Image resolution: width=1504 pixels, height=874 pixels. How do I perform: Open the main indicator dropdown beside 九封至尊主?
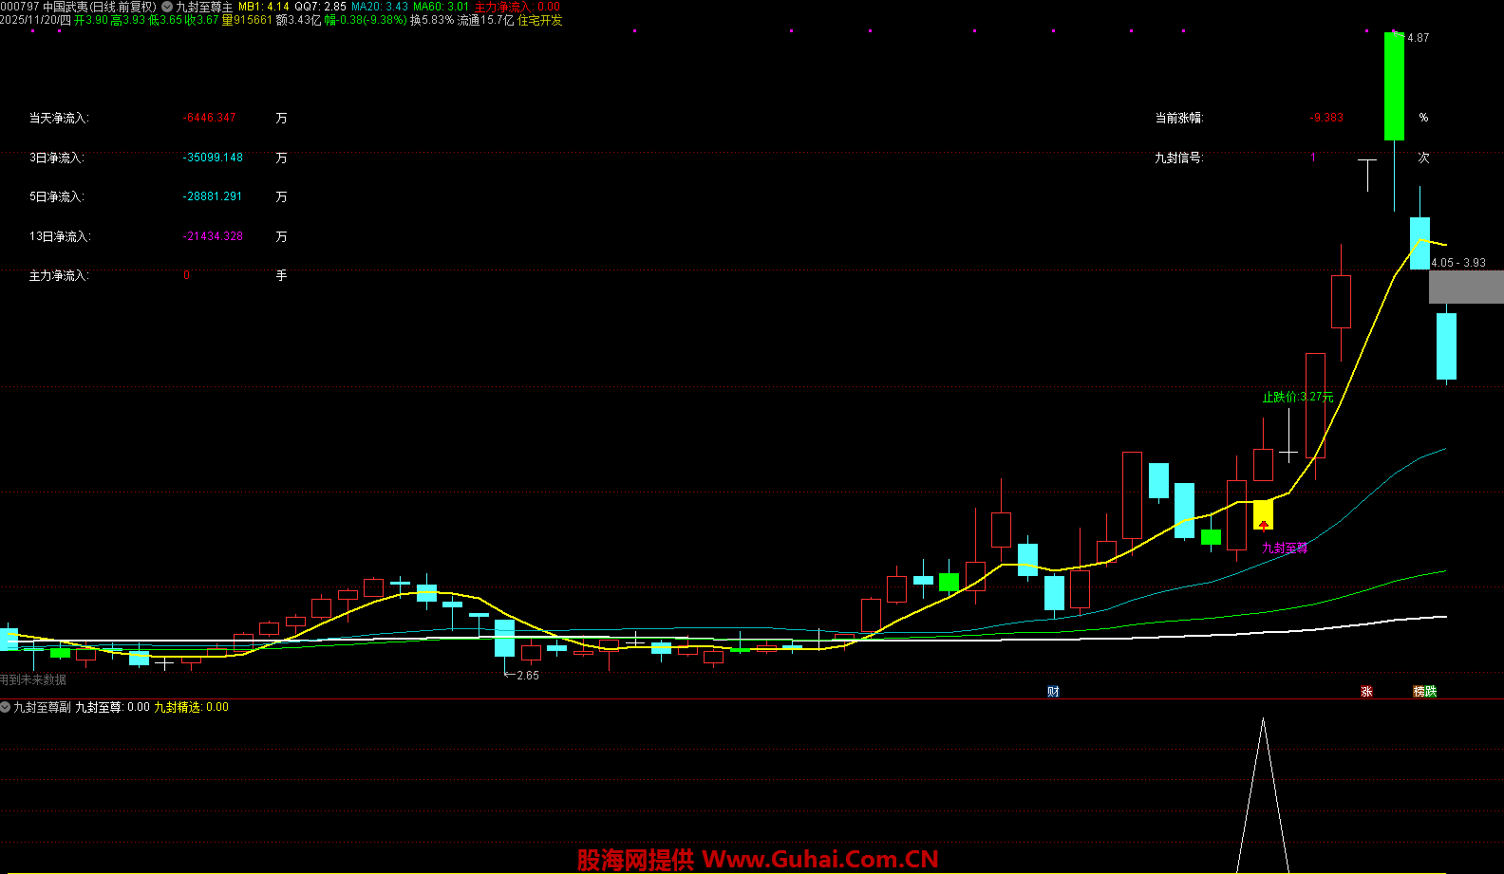tap(167, 7)
